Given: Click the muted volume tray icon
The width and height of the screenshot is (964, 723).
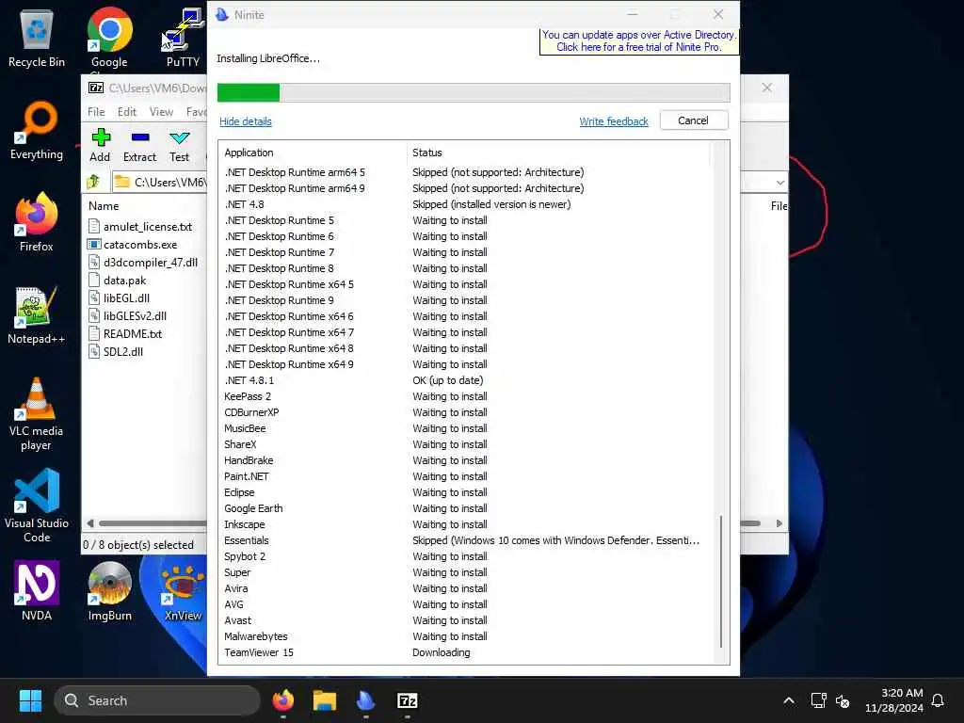Looking at the screenshot, I should pos(843,700).
